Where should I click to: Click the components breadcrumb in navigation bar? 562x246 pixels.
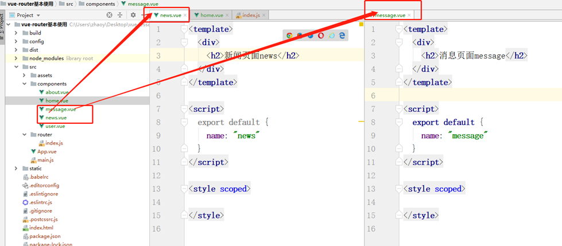[97, 4]
